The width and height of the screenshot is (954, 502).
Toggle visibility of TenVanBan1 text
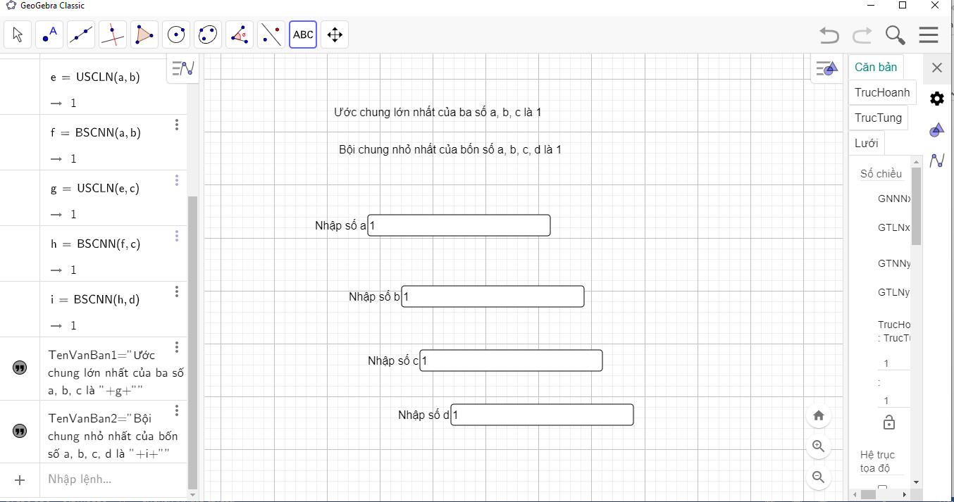(x=20, y=368)
